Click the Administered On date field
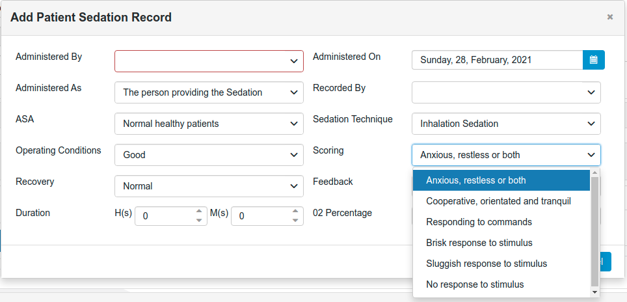 tap(498, 60)
